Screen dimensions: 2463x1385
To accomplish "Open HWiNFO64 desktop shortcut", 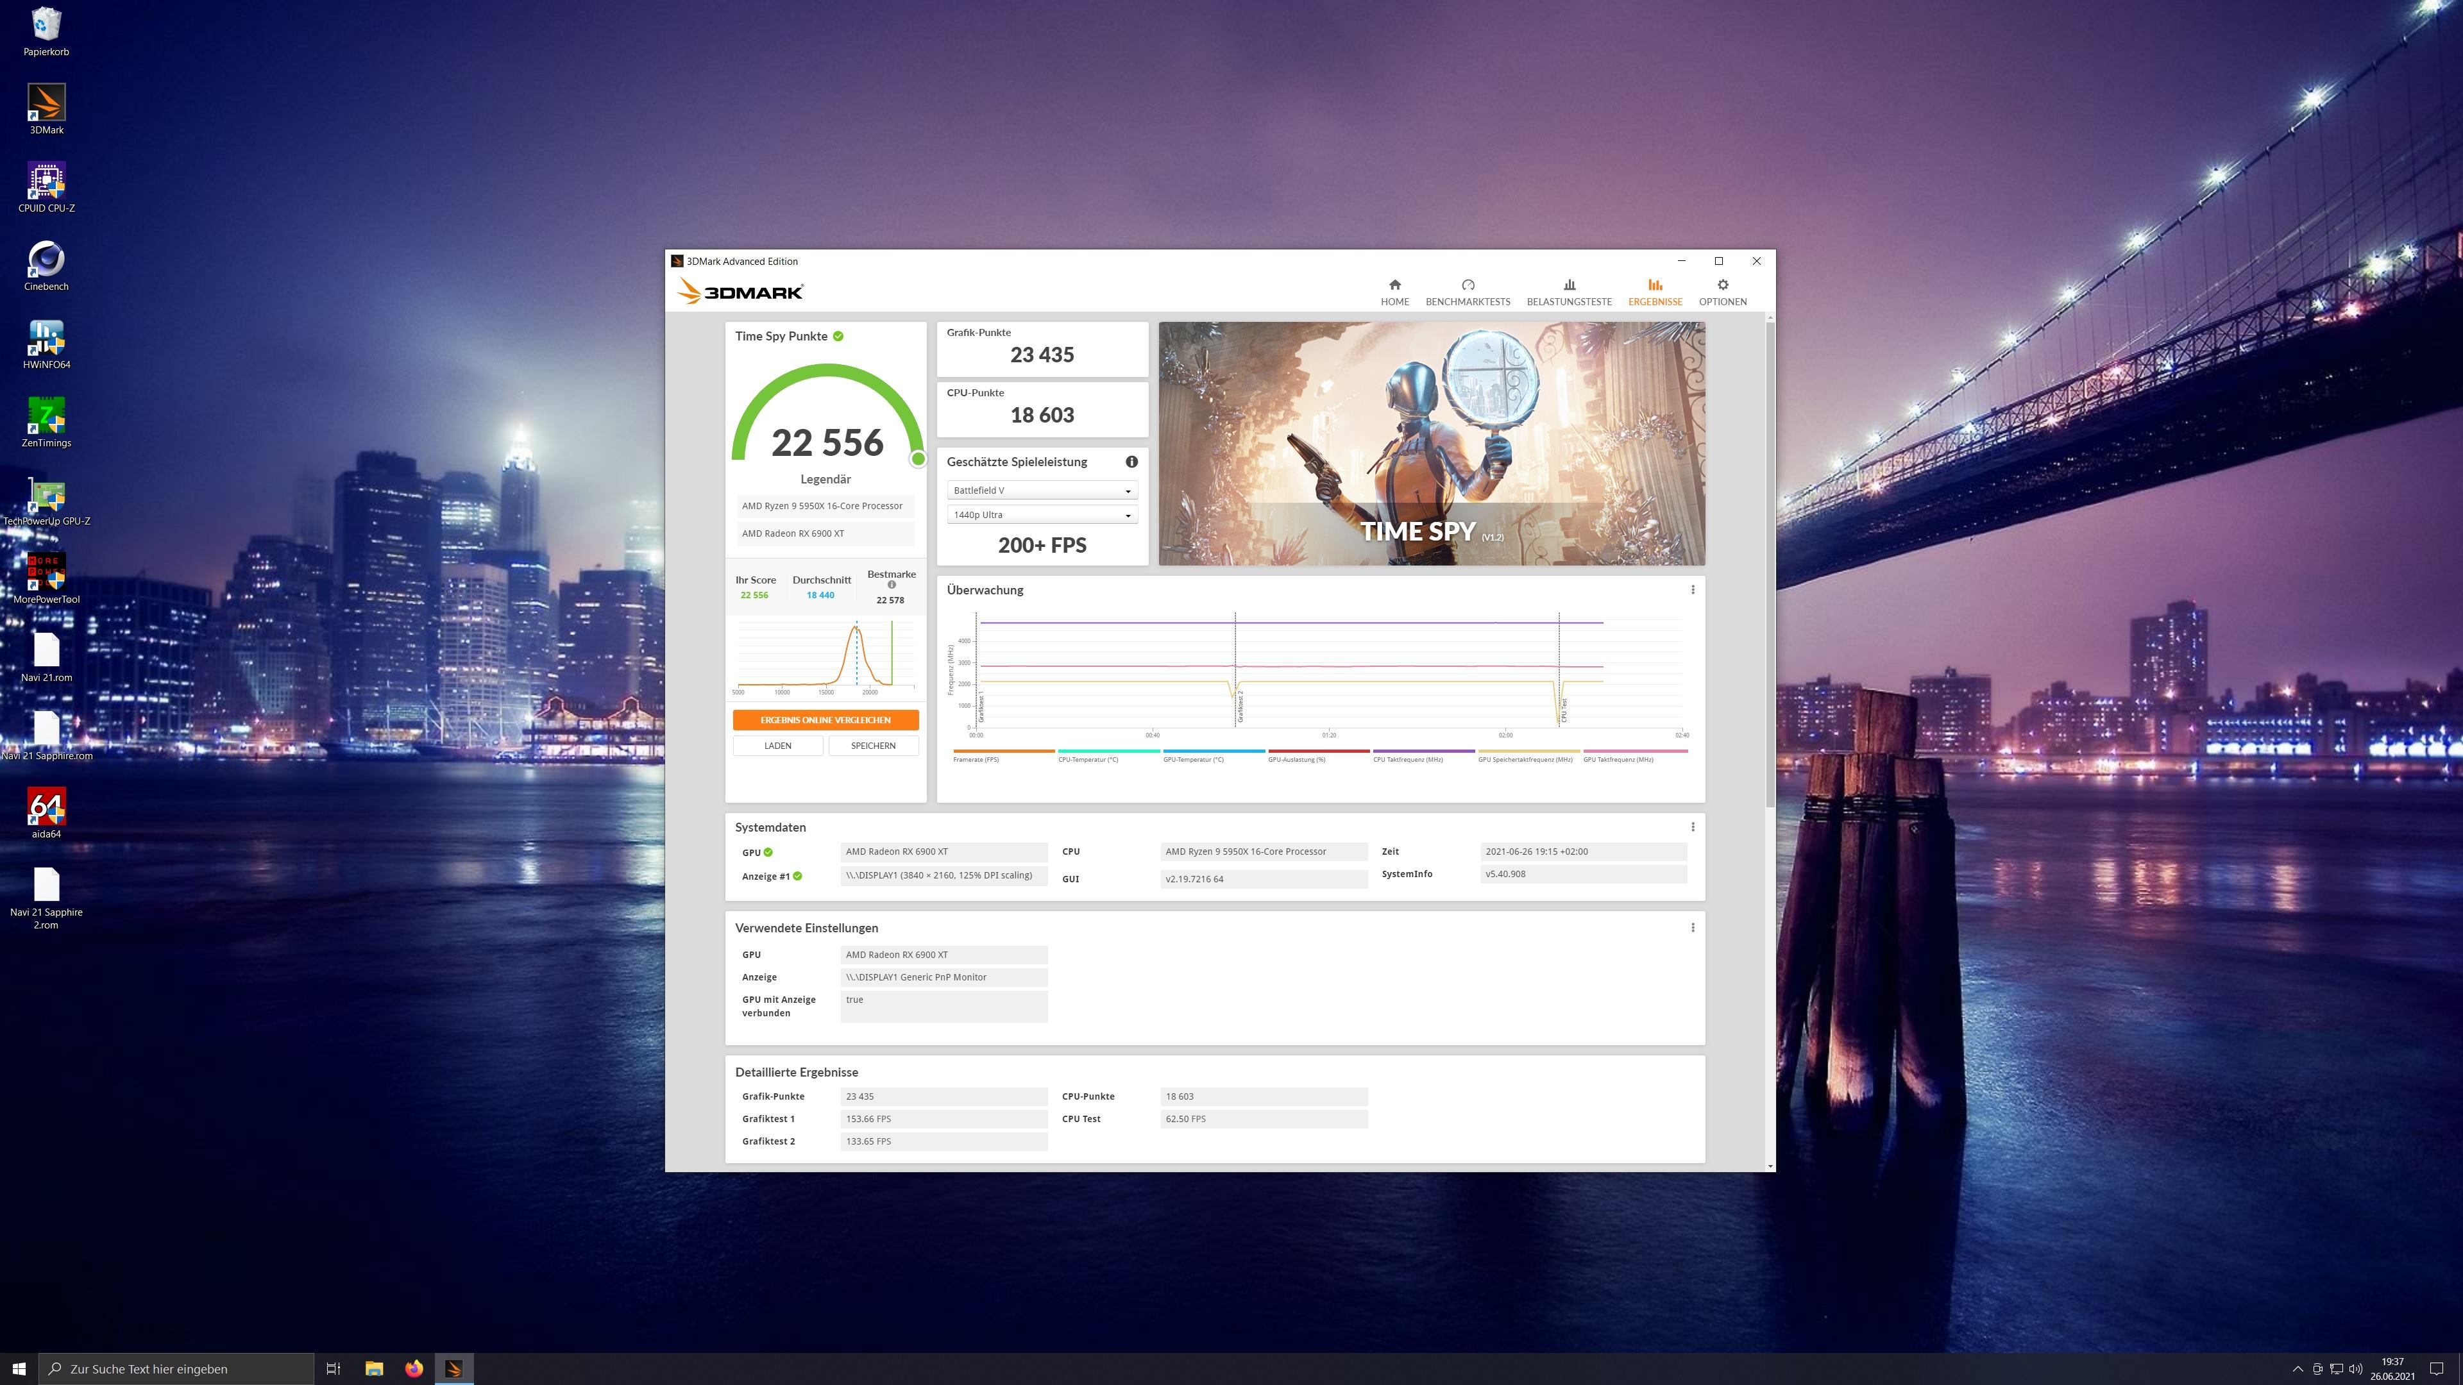I will click(46, 345).
